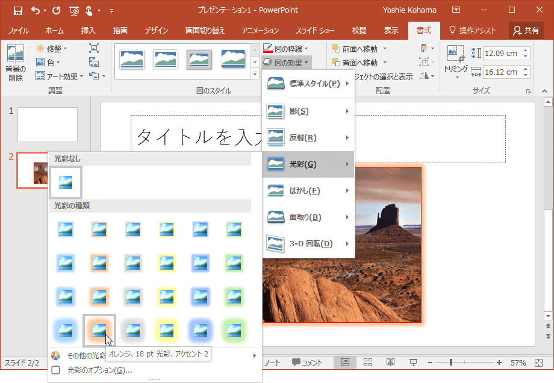Select green 18 pt glow swatch in last row
The width and height of the screenshot is (554, 383).
[x=234, y=331]
